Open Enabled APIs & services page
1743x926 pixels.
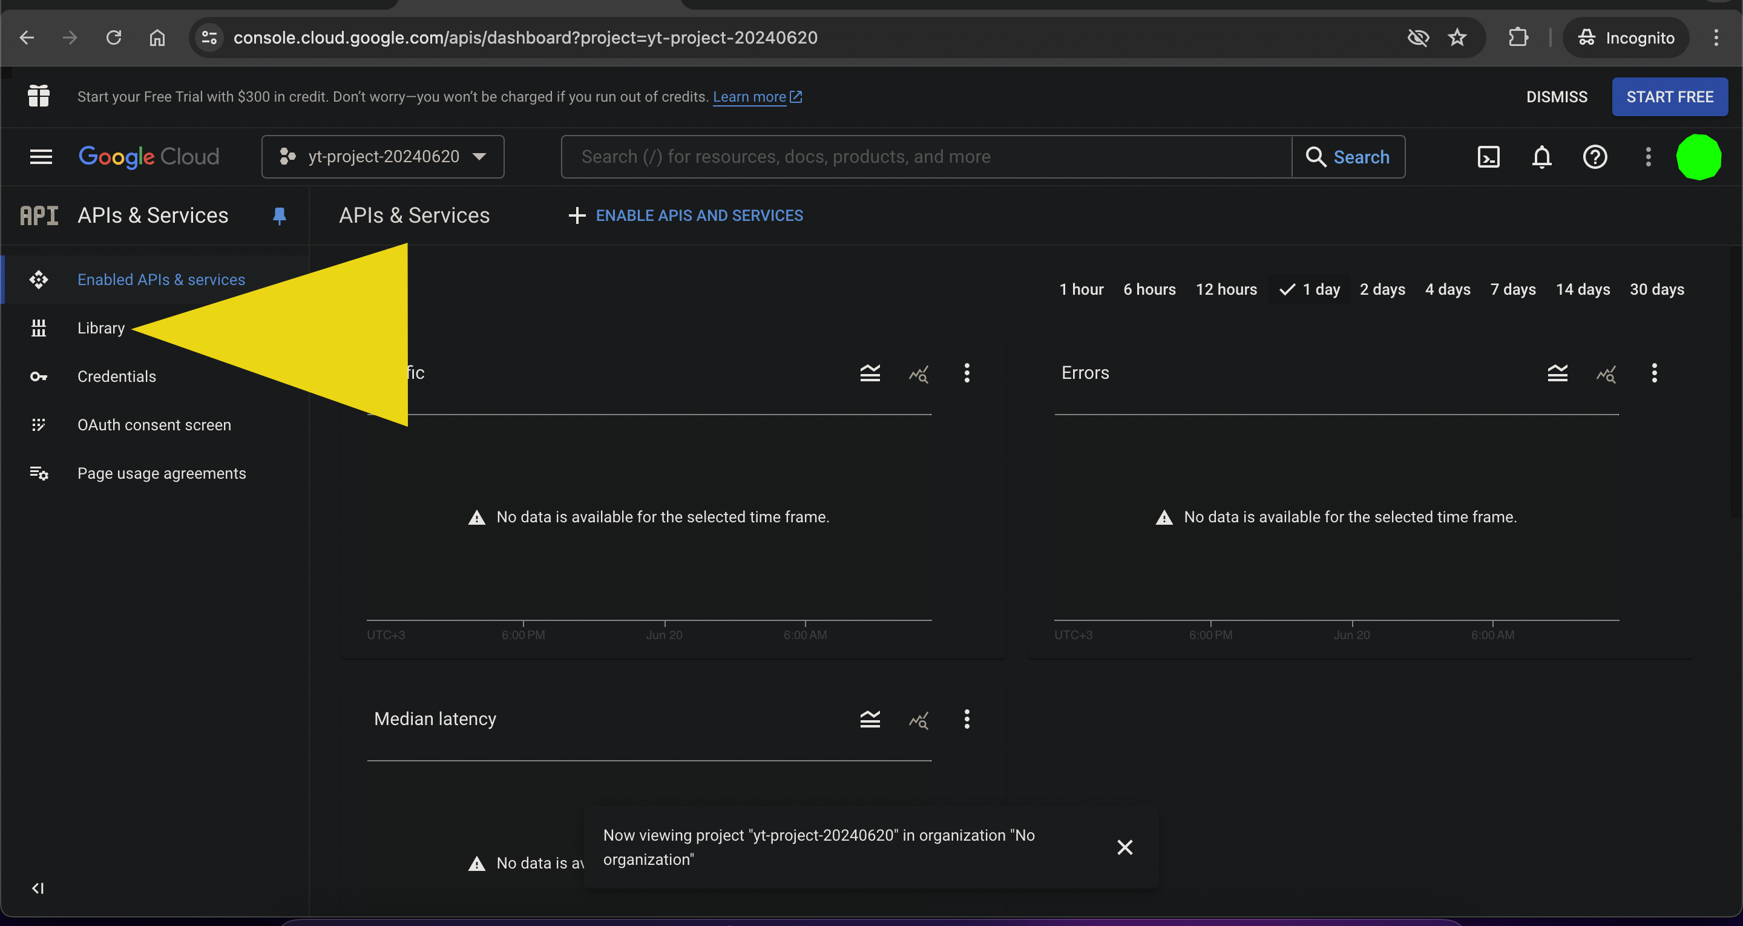coord(156,280)
